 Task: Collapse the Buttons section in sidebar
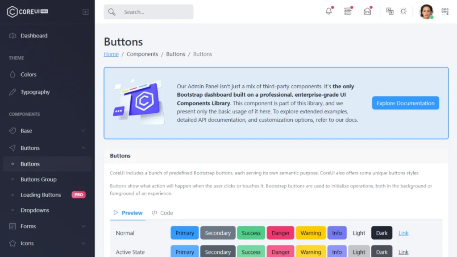click(47, 148)
